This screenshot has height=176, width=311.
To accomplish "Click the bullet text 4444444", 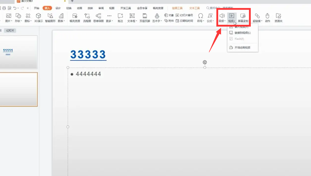I will click(x=88, y=74).
